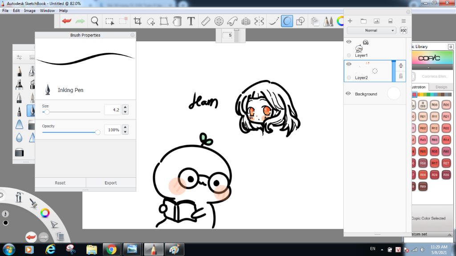Select the Steady Stroke tool
The width and height of the screenshot is (456, 256).
[273, 21]
